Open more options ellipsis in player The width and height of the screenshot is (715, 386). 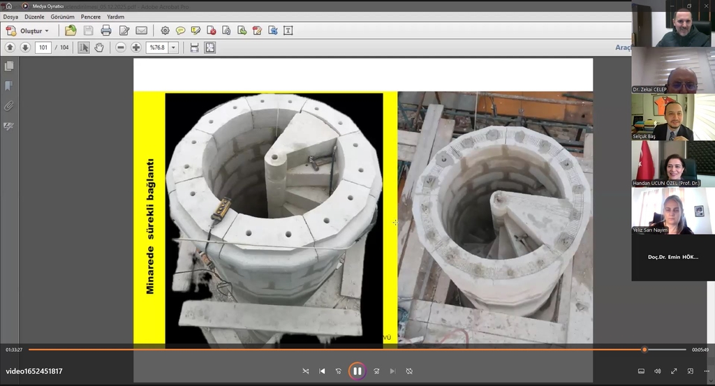705,371
